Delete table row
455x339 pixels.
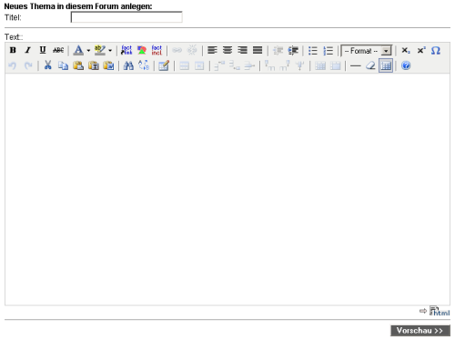(x=249, y=65)
